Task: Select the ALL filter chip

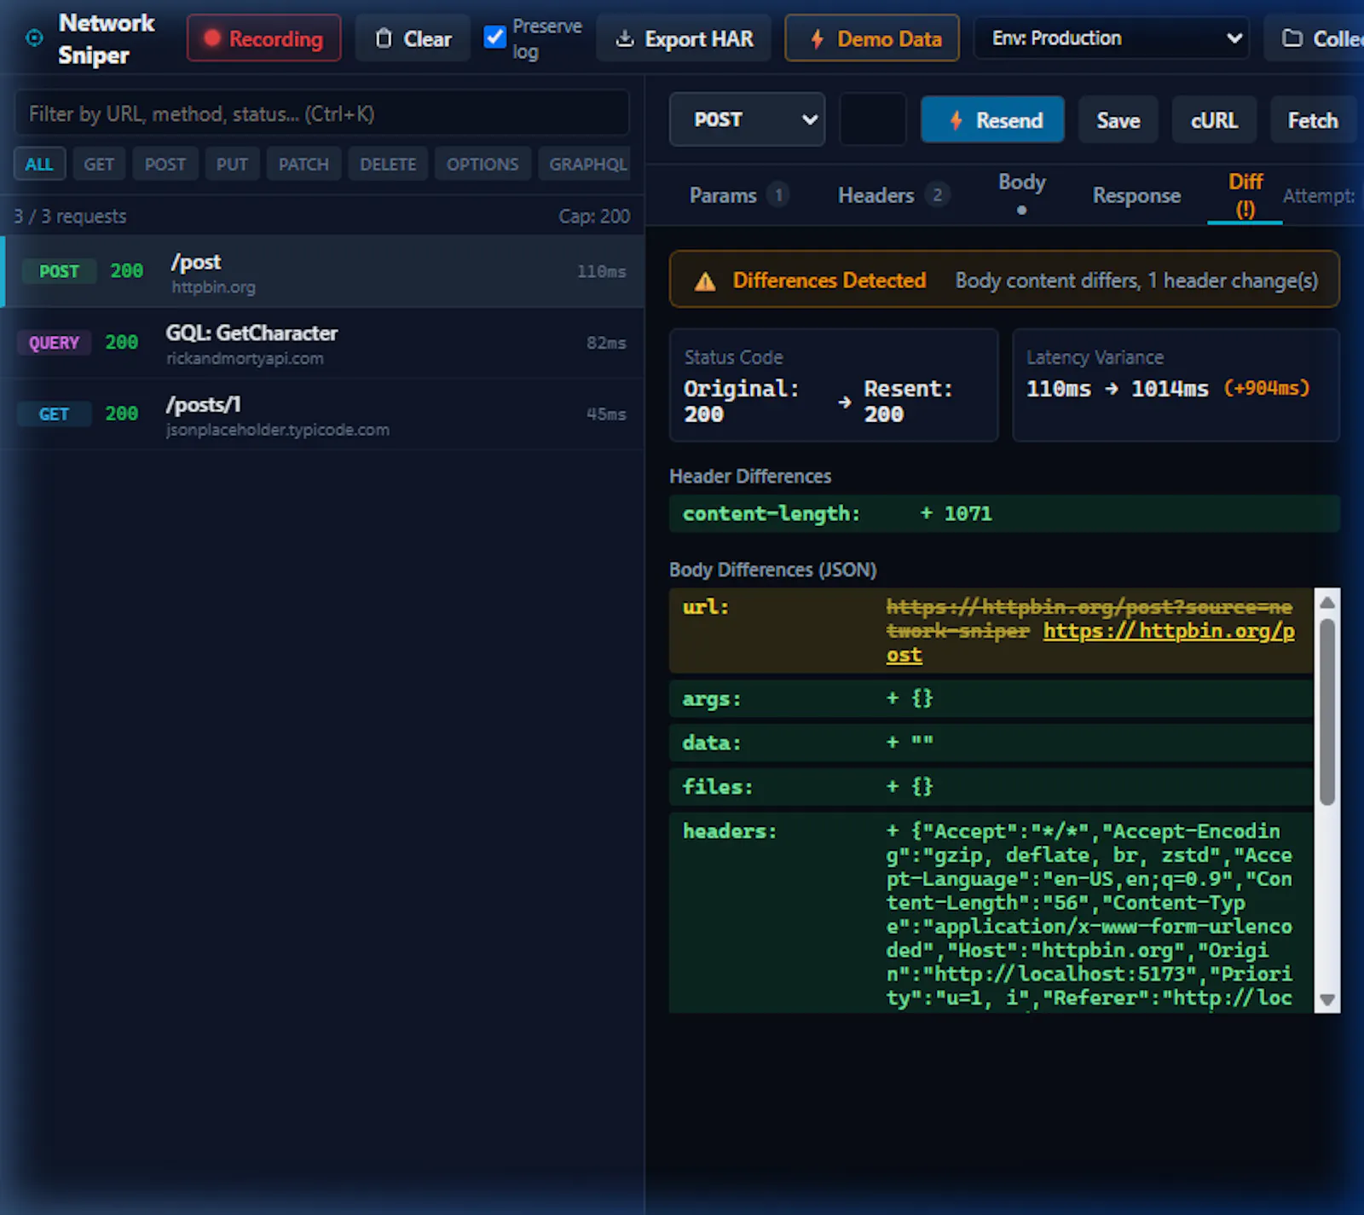Action: pyautogui.click(x=39, y=164)
